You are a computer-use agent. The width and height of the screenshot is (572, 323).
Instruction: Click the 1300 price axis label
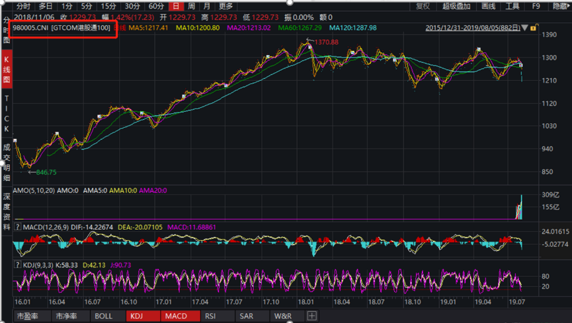[x=550, y=58]
